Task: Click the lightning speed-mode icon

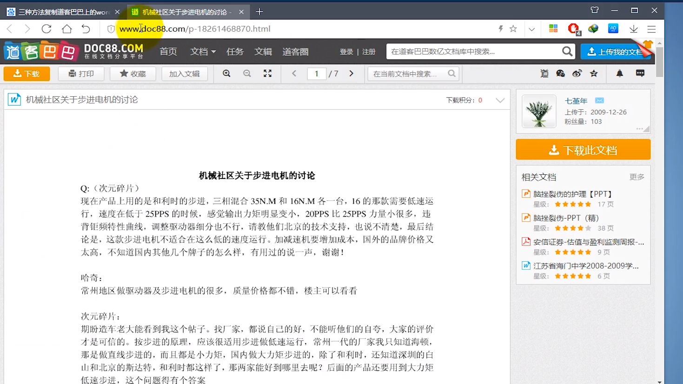Action: [x=501, y=29]
